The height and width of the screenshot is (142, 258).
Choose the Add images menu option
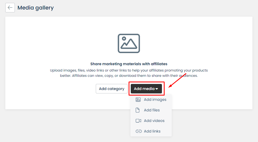(x=155, y=100)
